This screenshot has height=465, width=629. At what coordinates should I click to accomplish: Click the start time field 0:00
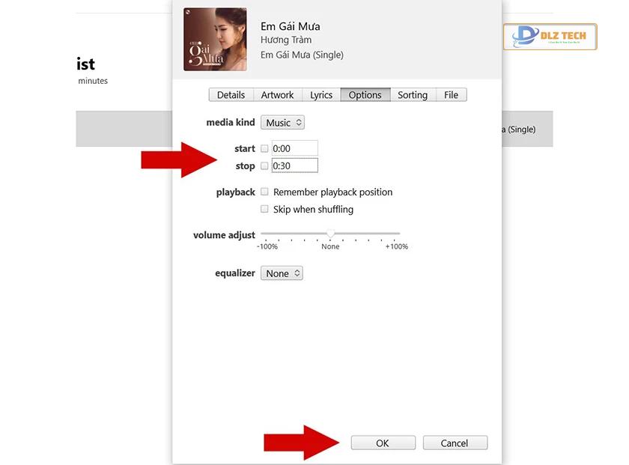295,148
